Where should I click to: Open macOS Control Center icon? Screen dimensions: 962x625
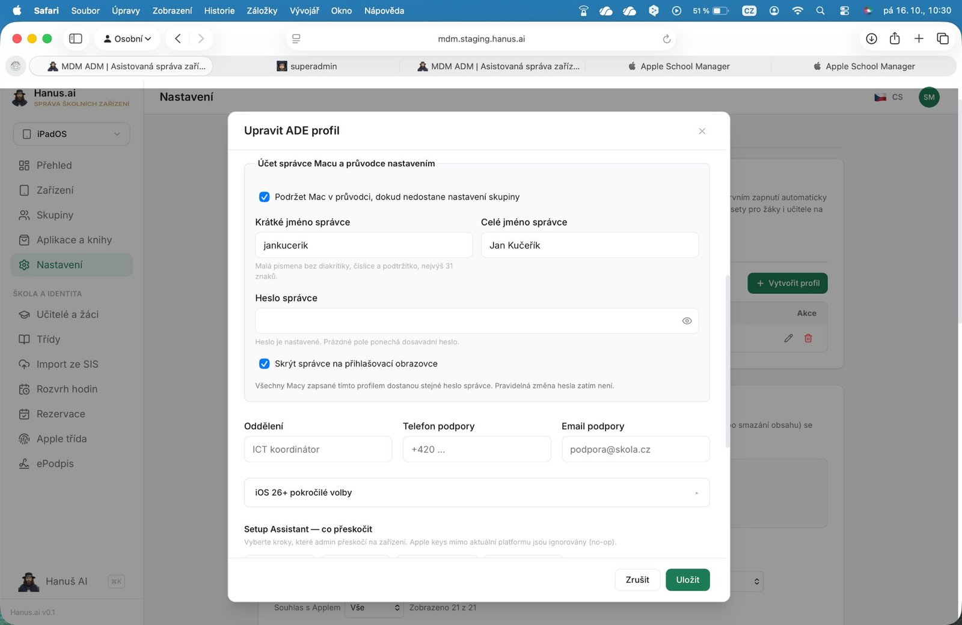[844, 11]
